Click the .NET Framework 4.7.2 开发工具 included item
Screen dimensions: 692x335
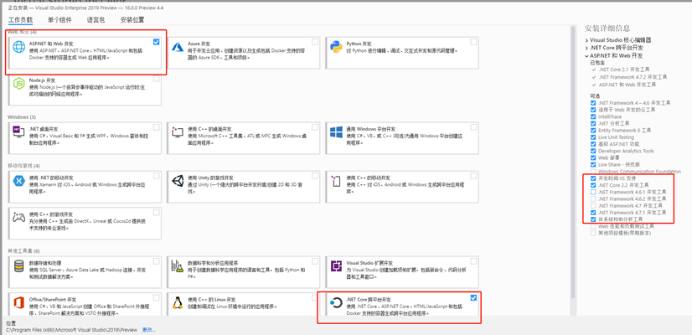633,77
